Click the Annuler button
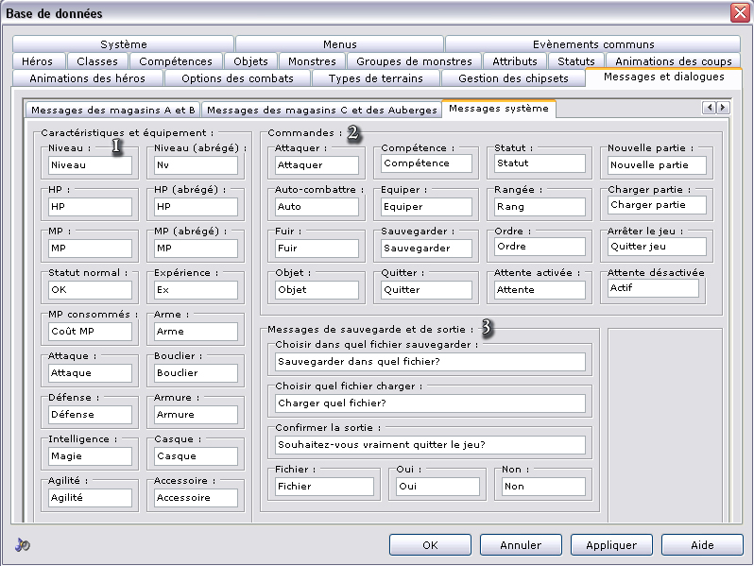 point(521,545)
